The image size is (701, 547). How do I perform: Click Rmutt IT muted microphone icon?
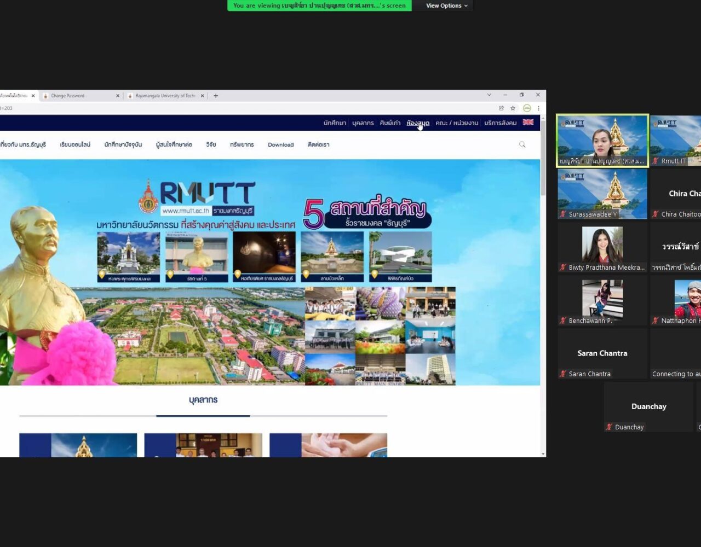[656, 161]
